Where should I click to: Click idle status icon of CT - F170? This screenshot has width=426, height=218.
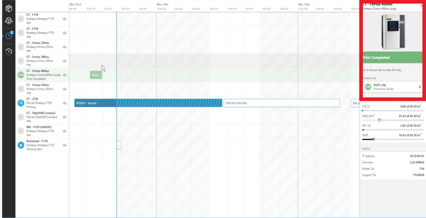tap(21, 19)
